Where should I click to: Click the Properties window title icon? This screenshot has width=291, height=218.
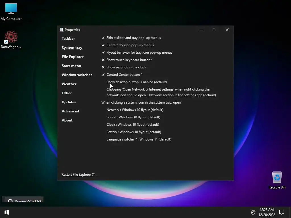(61, 30)
